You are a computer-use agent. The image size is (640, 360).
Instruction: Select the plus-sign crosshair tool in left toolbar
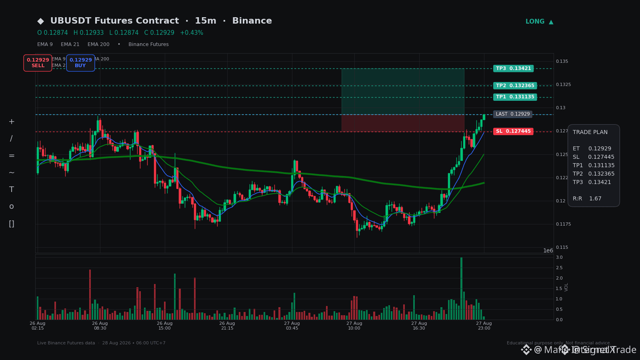point(12,122)
